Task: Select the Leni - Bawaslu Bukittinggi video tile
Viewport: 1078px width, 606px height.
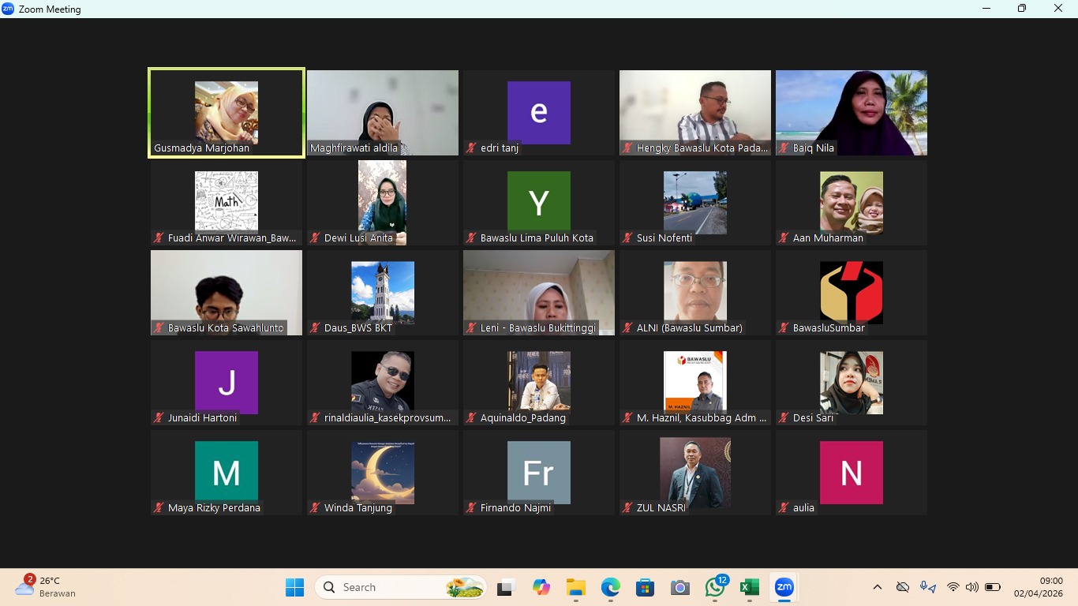Action: 539,293
